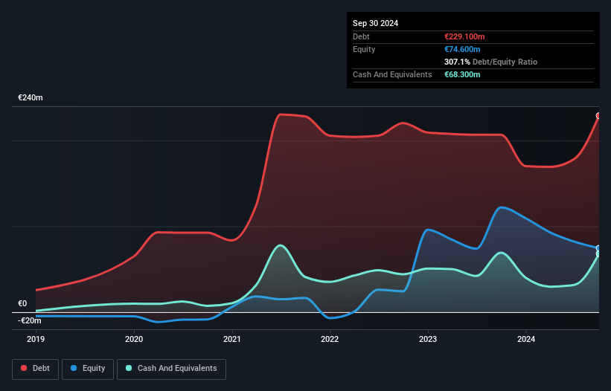This screenshot has width=611, height=391.
Task: Click the Debt label in the tooltip
Action: (x=361, y=36)
